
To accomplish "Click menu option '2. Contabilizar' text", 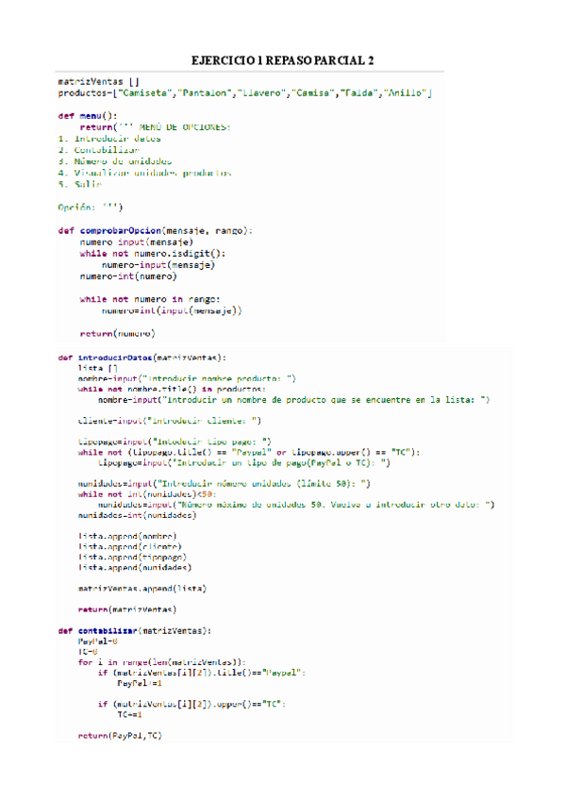I will pos(98,150).
